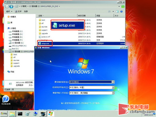Click the green refresh button beside address bar
The image size is (156, 117).
[123, 7]
